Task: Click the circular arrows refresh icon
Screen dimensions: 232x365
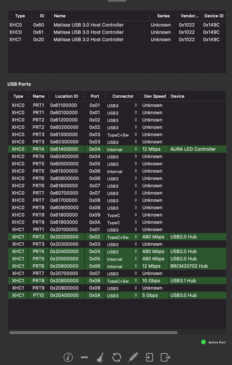Action: click(x=116, y=357)
